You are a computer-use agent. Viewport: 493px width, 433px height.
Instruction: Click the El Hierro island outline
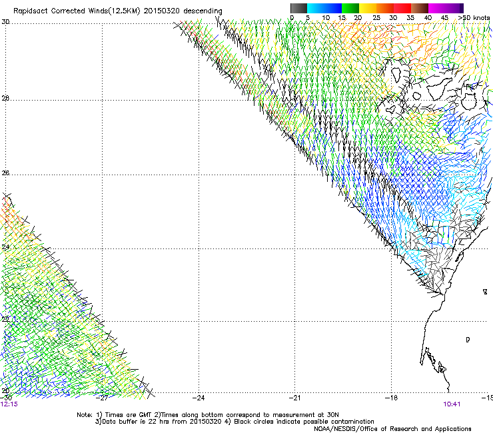[391, 110]
